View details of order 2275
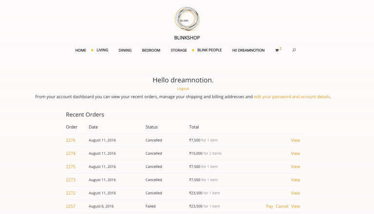The height and width of the screenshot is (214, 374). (295, 166)
